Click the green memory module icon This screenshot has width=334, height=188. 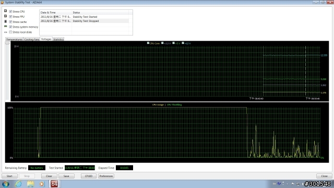(x=6, y=27)
